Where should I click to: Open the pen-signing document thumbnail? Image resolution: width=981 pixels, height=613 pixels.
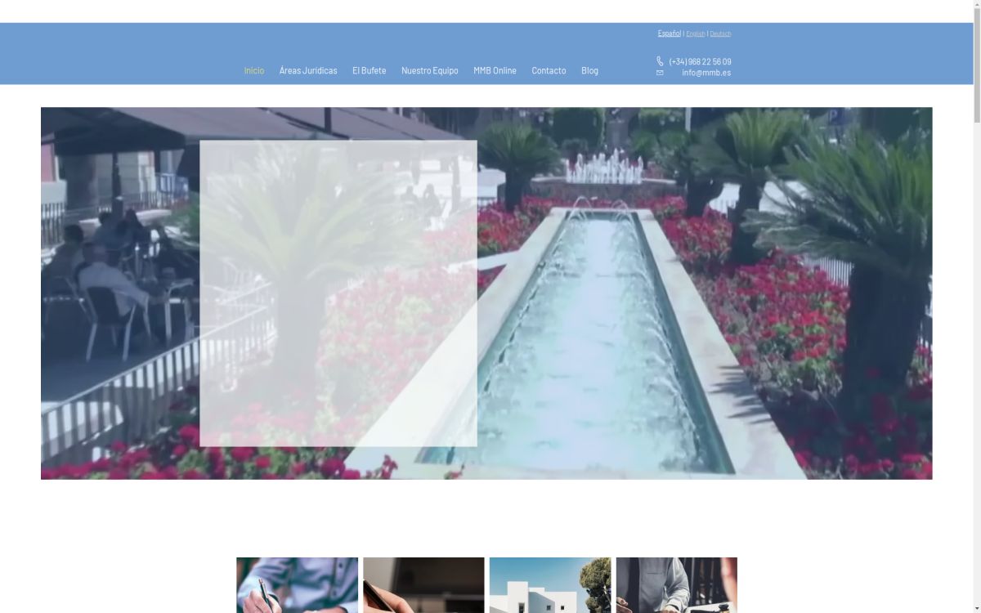(297, 585)
